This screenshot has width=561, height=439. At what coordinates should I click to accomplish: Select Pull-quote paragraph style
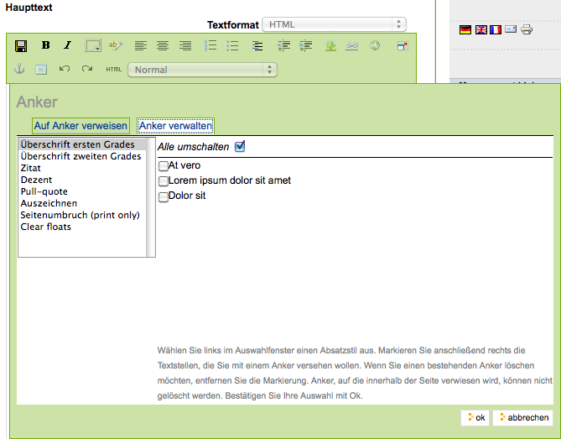pyautogui.click(x=82, y=191)
